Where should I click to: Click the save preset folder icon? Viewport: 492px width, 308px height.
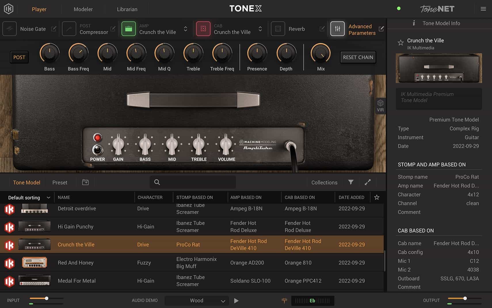85,182
